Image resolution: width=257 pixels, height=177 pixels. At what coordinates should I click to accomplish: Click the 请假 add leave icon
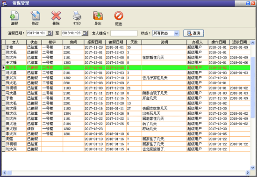14,16
